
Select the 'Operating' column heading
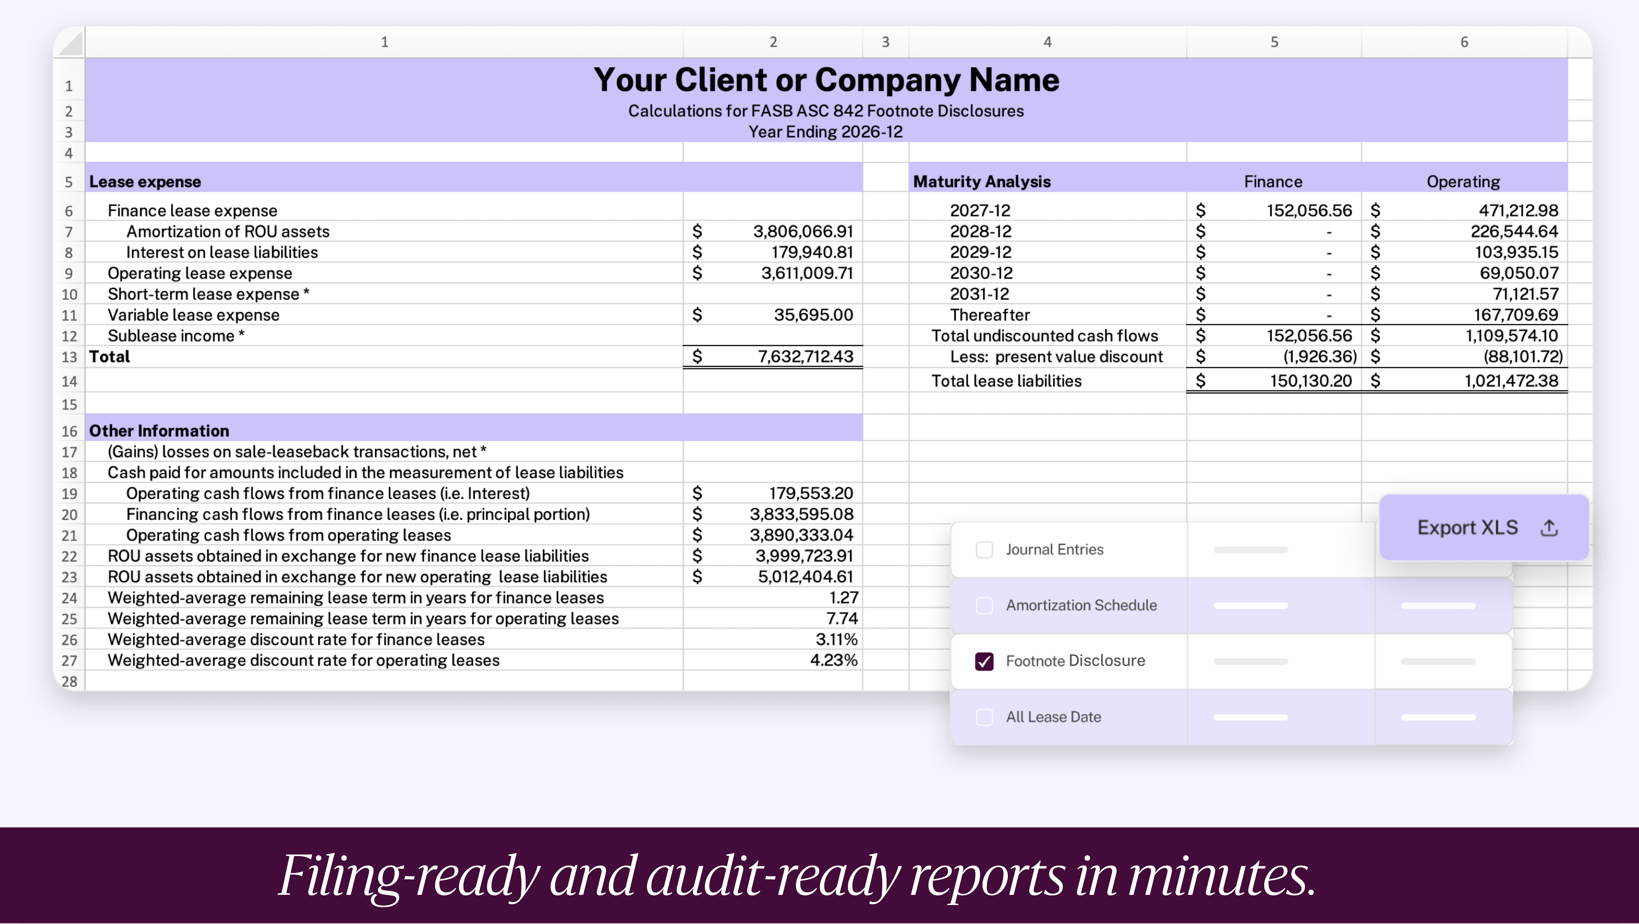coord(1463,182)
